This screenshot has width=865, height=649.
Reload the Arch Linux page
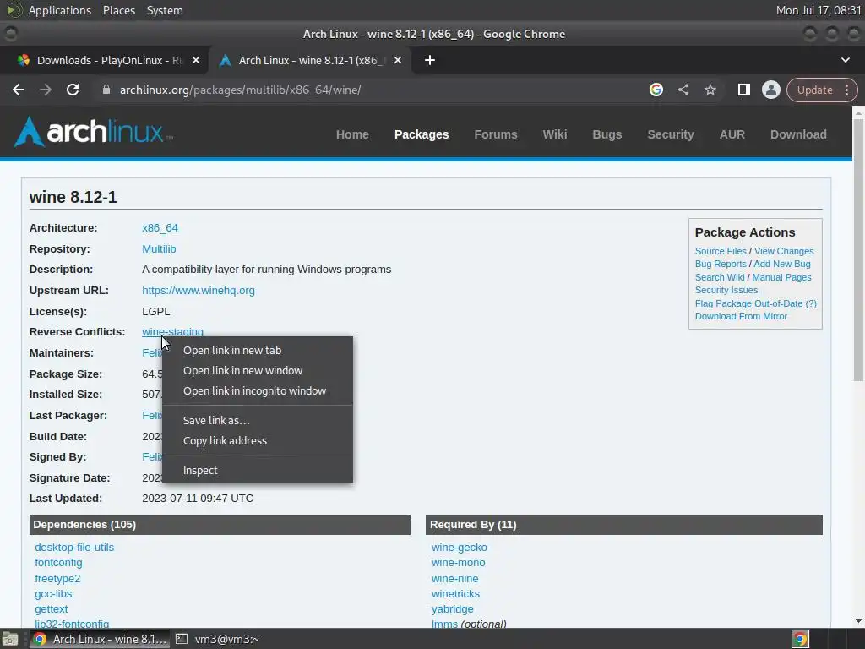click(73, 90)
